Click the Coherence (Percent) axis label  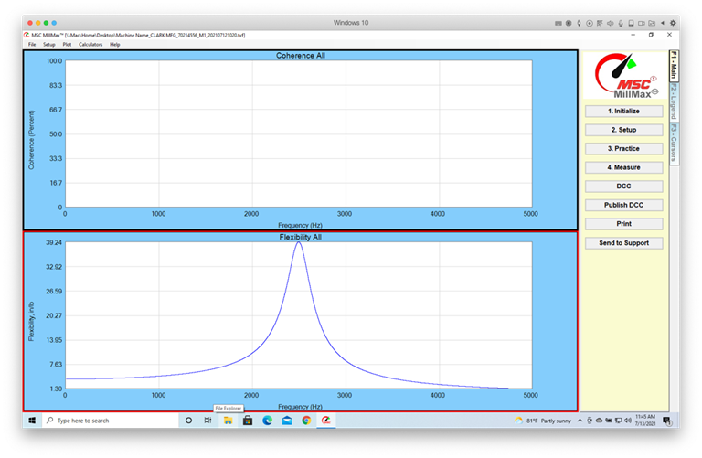click(31, 140)
